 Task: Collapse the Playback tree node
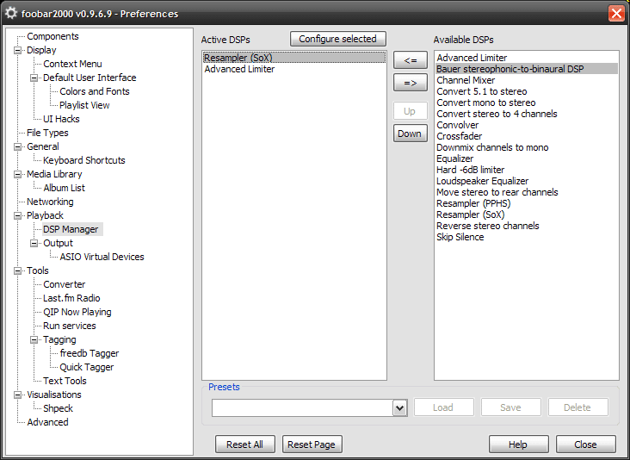[x=18, y=215]
